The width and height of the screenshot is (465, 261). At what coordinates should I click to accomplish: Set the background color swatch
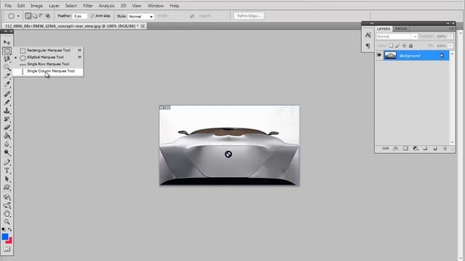[9, 241]
